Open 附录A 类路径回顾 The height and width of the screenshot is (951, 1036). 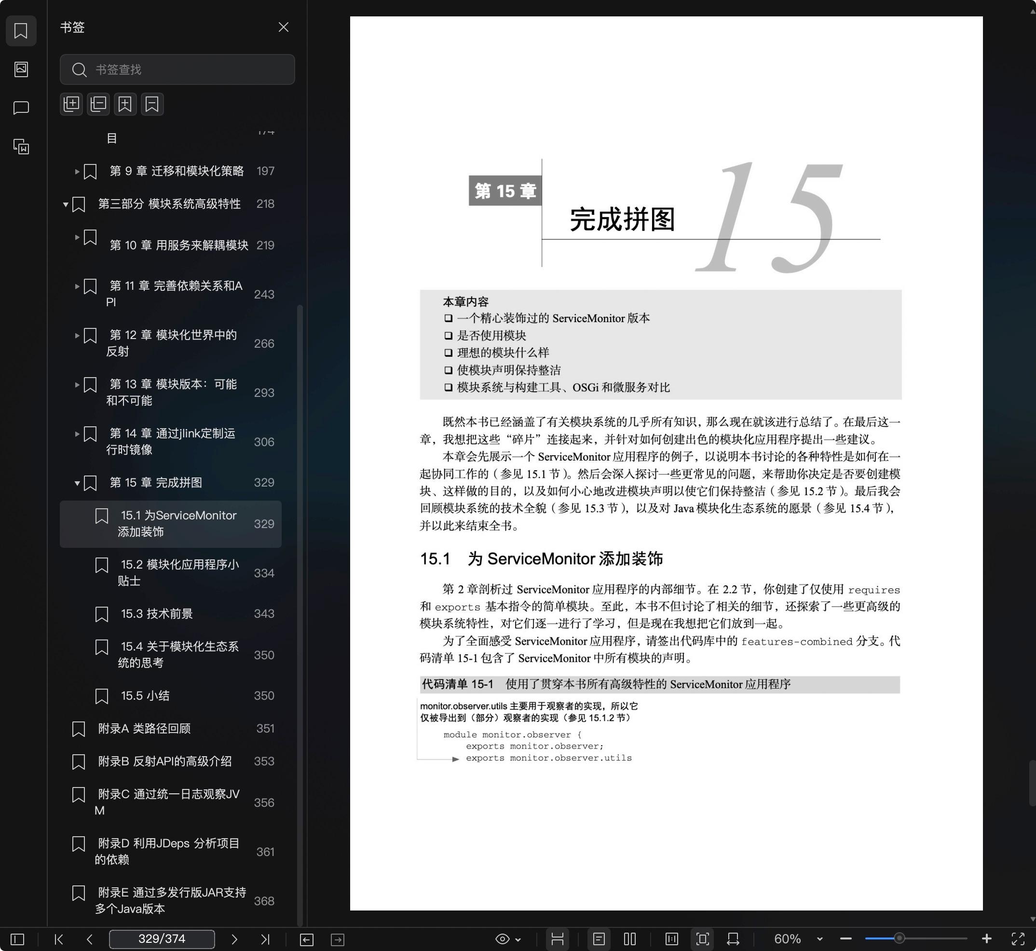(x=144, y=729)
